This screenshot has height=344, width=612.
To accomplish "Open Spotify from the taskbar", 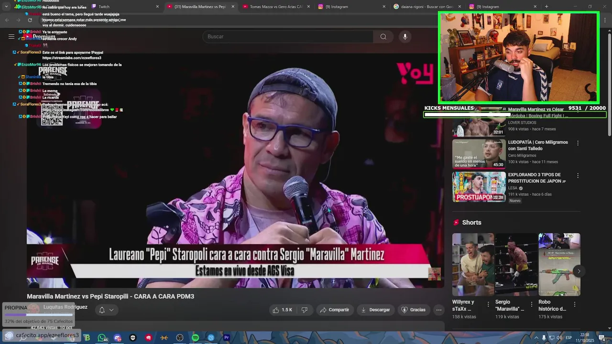I will point(195,338).
